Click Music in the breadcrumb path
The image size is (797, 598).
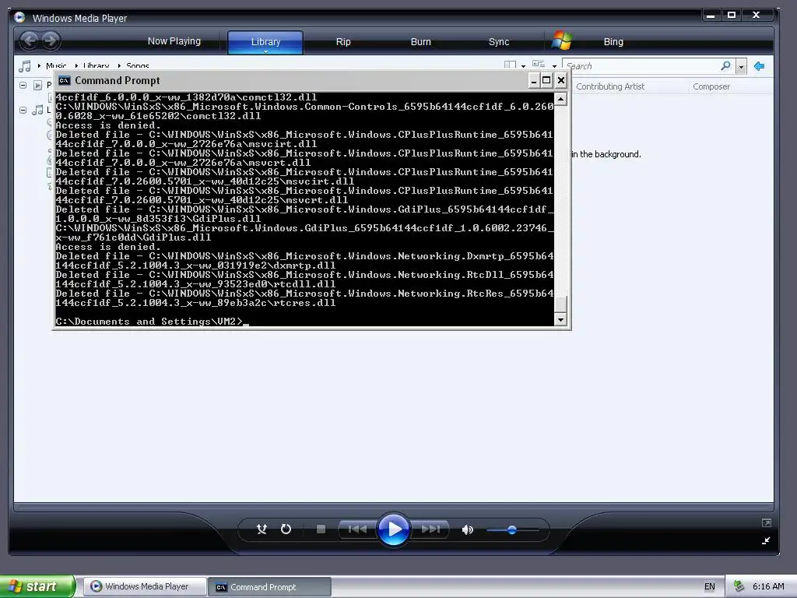(56, 65)
